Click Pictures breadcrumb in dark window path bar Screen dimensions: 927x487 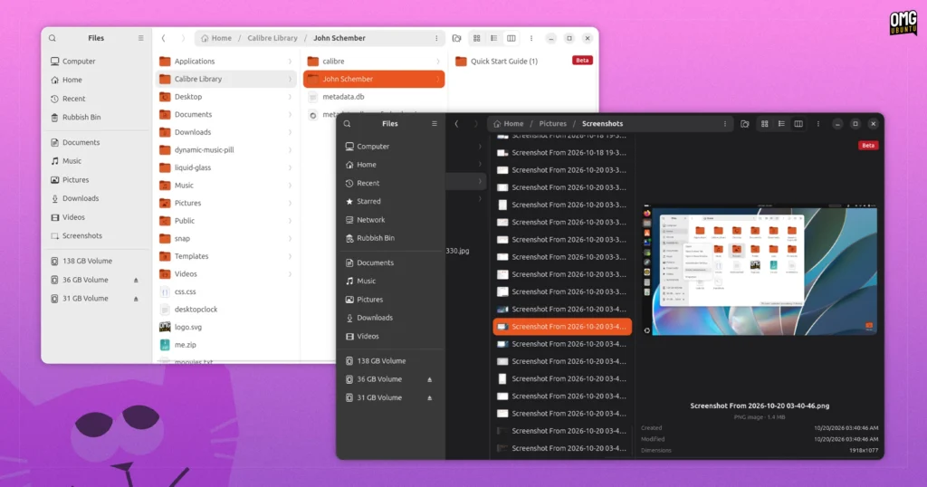click(553, 123)
